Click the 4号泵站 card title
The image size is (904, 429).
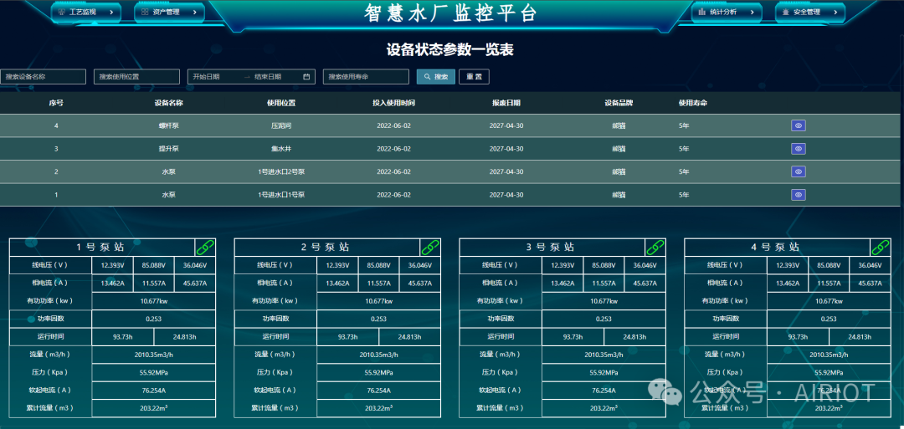775,248
